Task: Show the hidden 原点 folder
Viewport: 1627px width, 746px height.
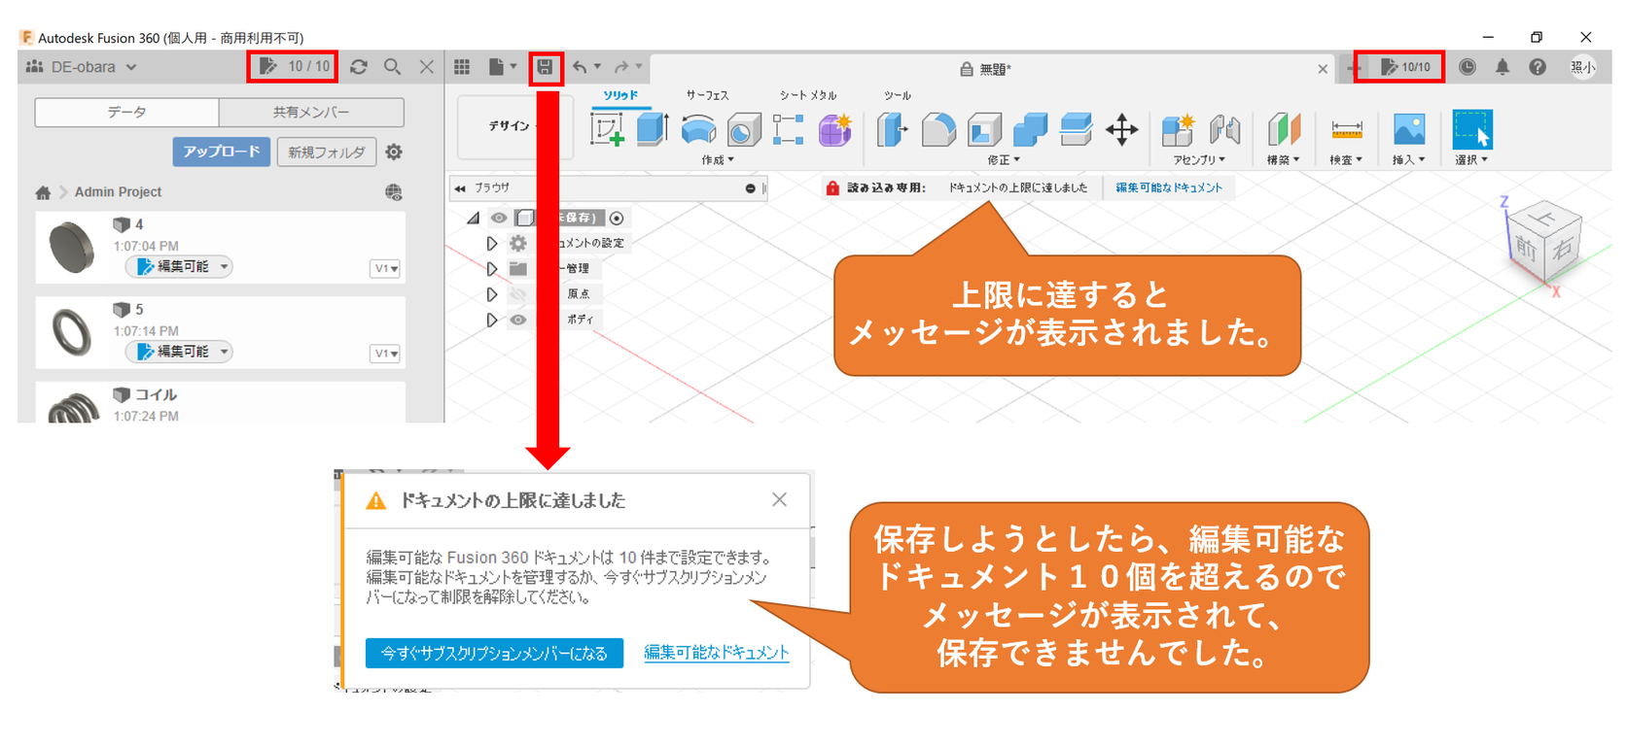Action: coord(518,293)
